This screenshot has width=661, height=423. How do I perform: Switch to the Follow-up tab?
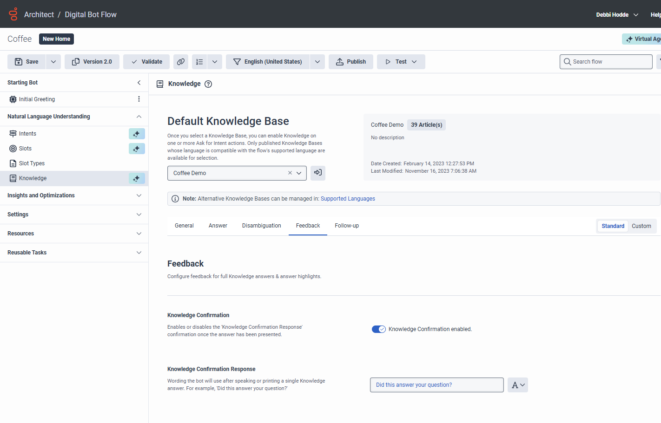347,226
